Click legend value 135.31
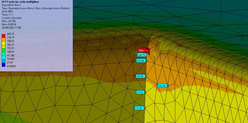The image size is (248, 123). (x=10, y=48)
